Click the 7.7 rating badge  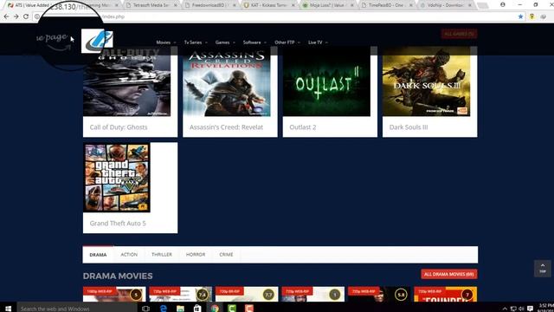268,295
